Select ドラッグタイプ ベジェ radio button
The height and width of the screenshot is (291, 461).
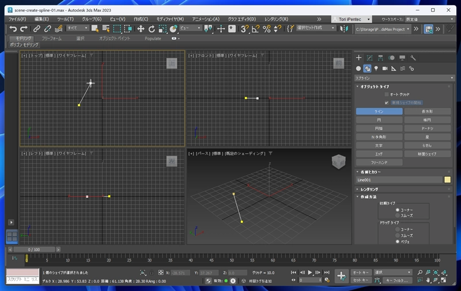397,241
